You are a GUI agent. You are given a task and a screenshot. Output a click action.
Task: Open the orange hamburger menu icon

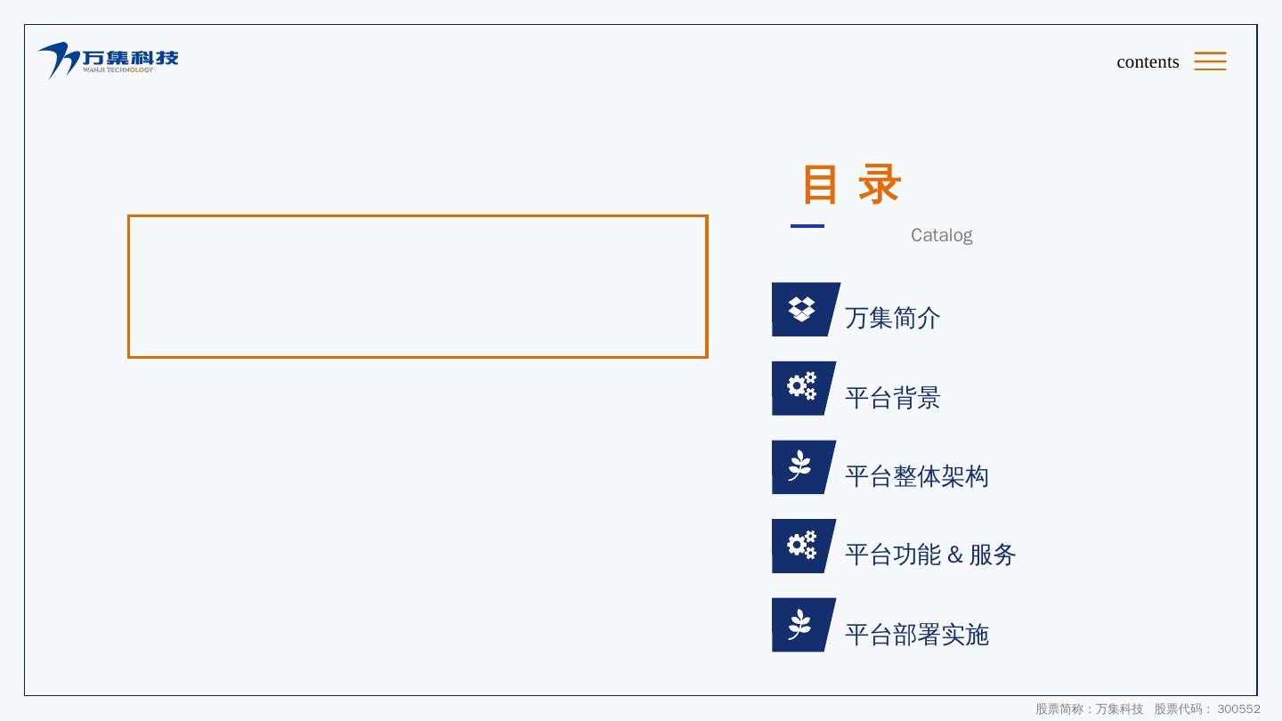point(1210,61)
